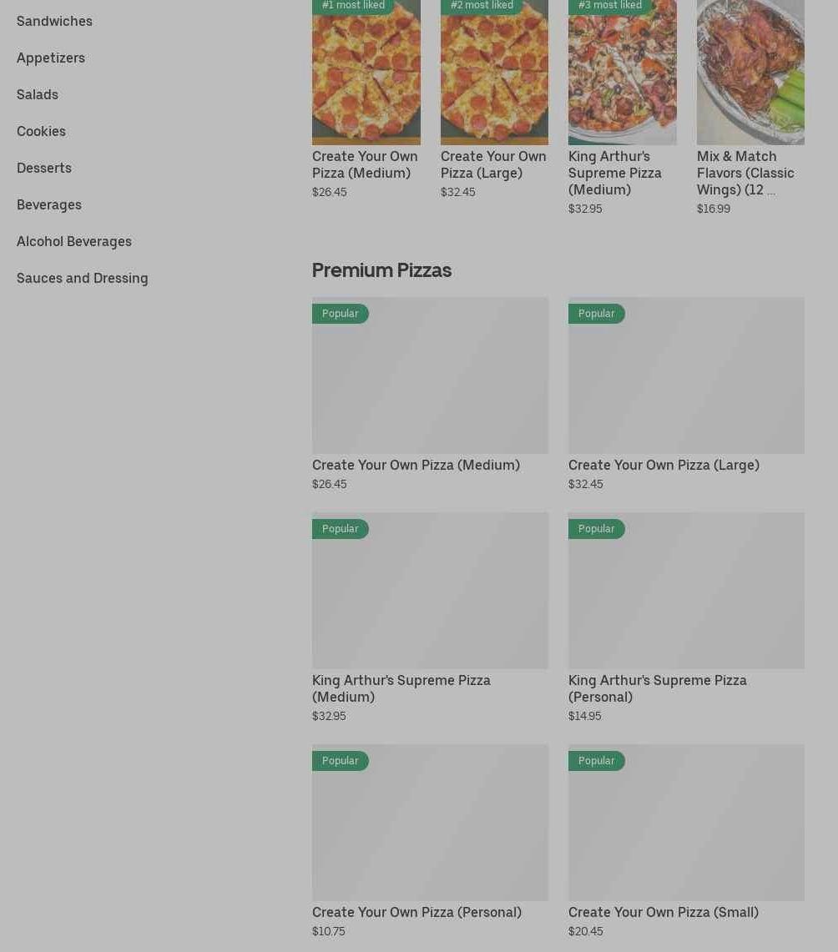Image resolution: width=838 pixels, height=952 pixels.
Task: Open the Mix & Match Flavors wings title
Action: coord(745,173)
